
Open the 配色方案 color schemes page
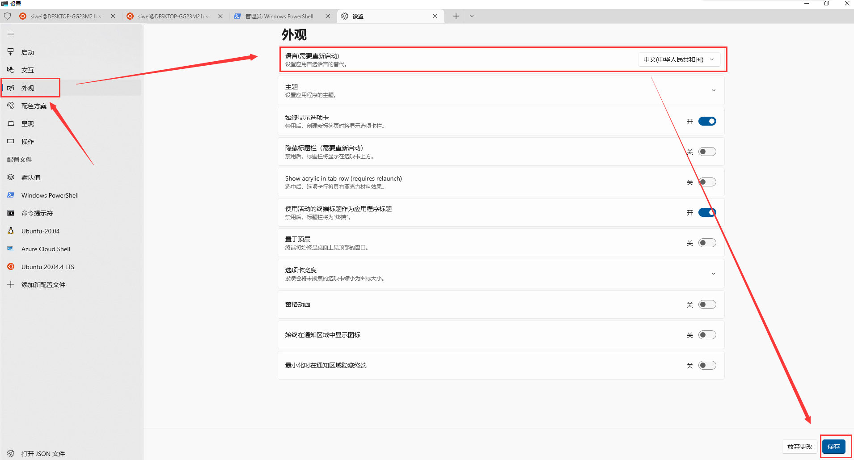coord(72,106)
